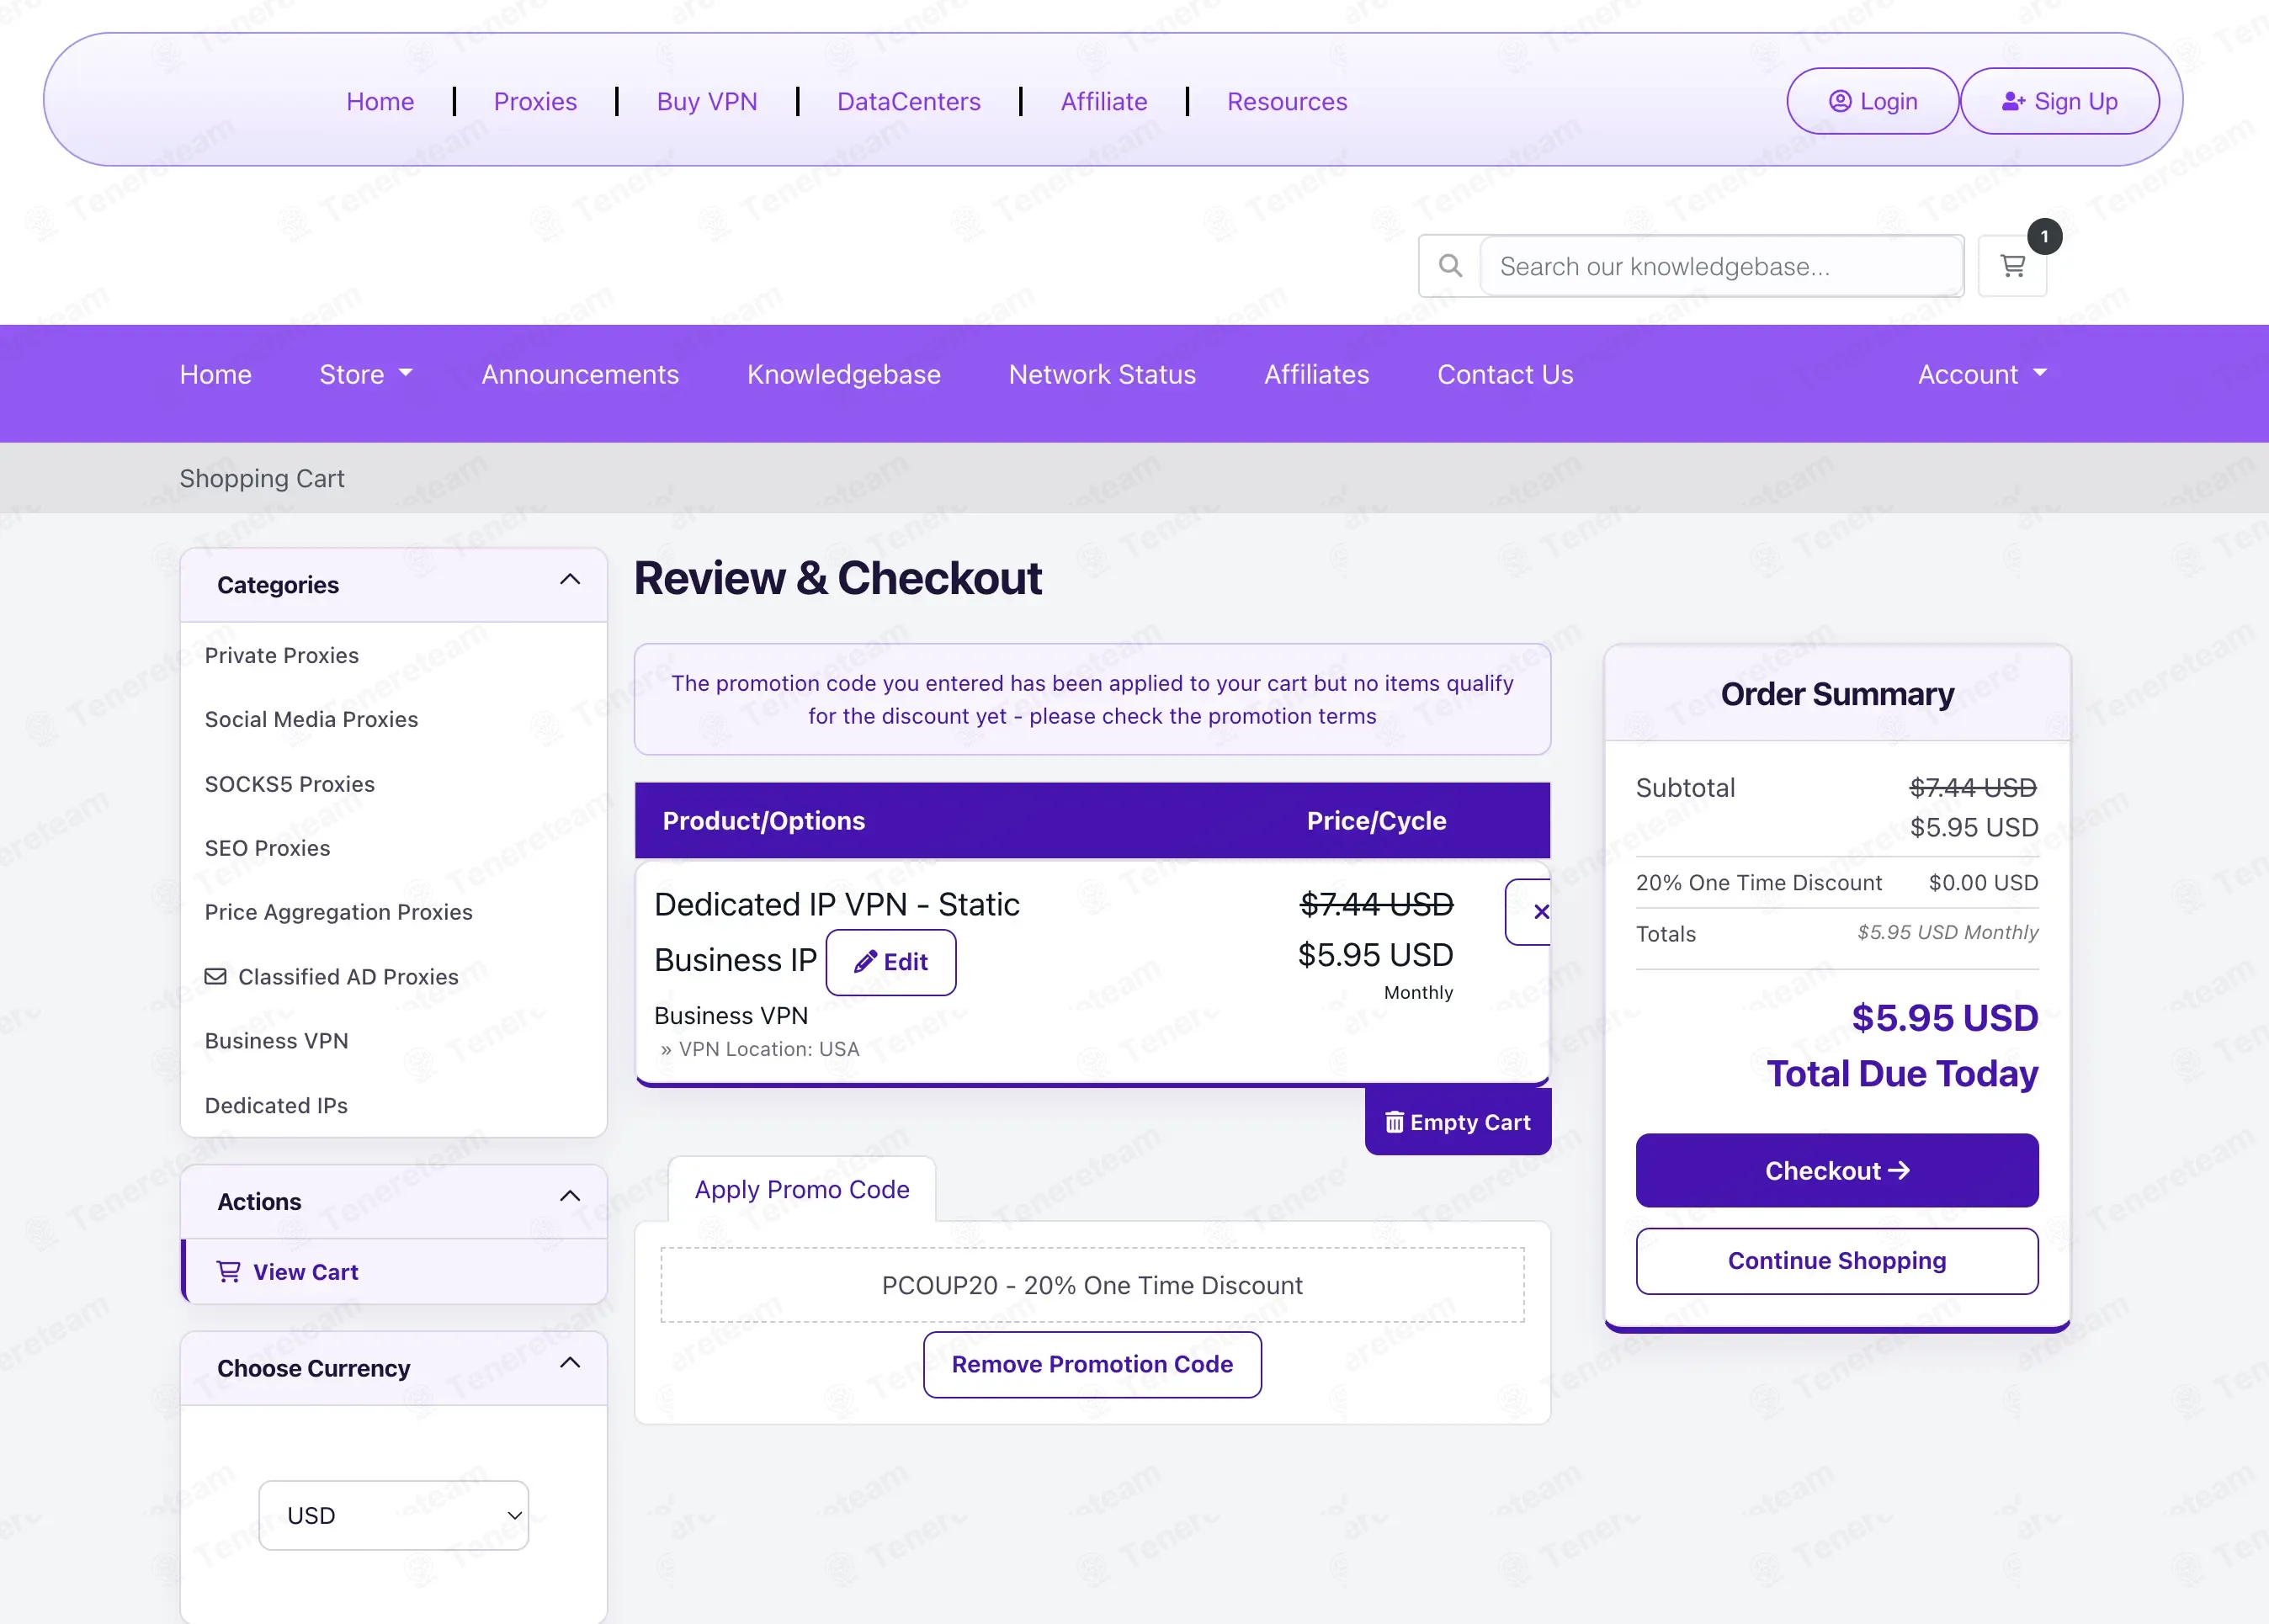The image size is (2269, 1624).
Task: Click the Sign Up button
Action: tap(2060, 101)
